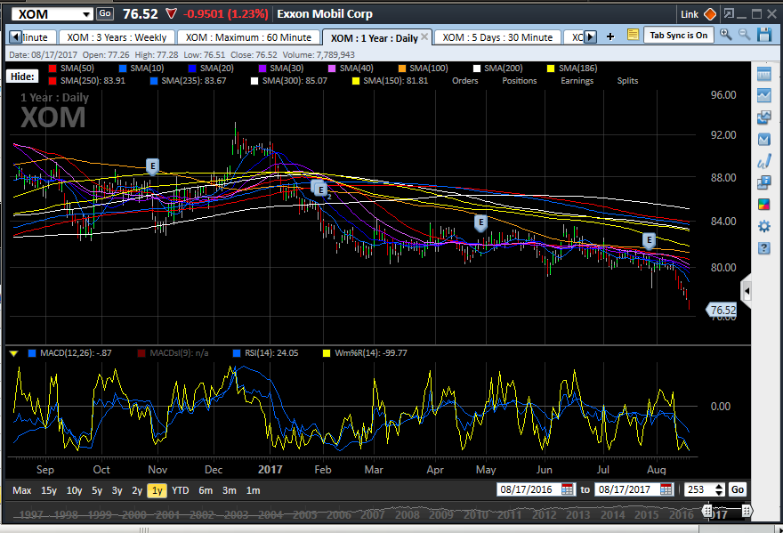The height and width of the screenshot is (533, 783).
Task: Toggle SMA(30) purple indicator
Action: tap(262, 69)
